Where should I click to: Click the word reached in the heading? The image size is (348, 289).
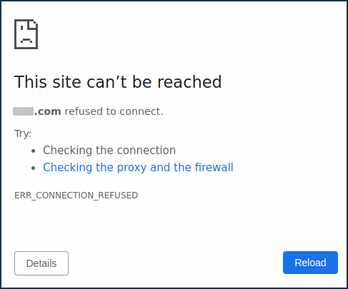point(189,82)
